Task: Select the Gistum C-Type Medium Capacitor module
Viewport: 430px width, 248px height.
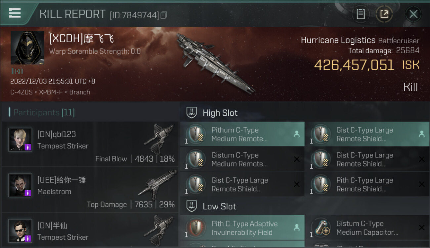Action: [x=367, y=228]
